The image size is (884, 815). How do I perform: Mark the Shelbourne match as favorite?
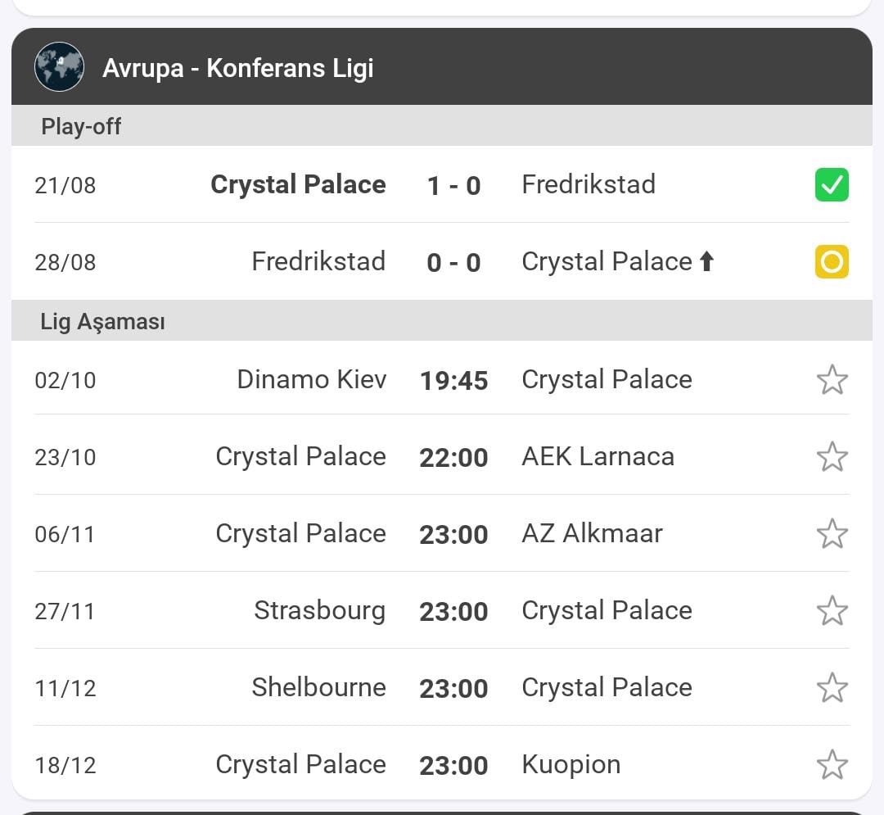point(832,687)
